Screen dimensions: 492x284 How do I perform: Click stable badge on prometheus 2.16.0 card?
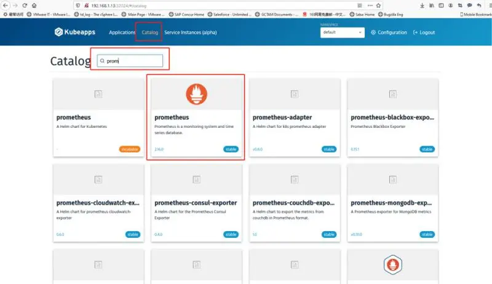coord(231,149)
